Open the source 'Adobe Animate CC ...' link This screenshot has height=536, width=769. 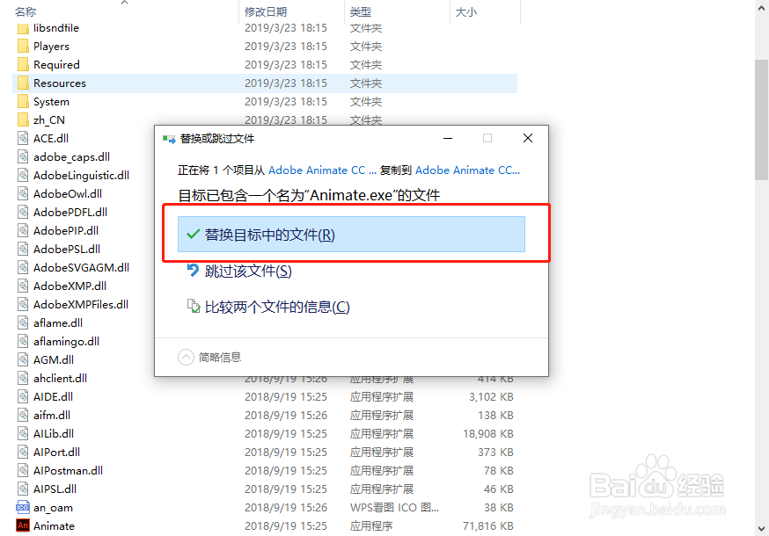pos(322,170)
